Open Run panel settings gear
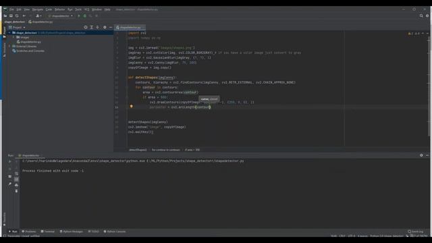432x243 pixels. click(x=421, y=155)
